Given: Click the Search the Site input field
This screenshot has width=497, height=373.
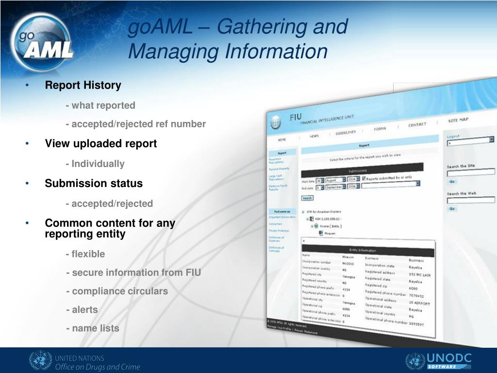Looking at the screenshot, I should (471, 172).
